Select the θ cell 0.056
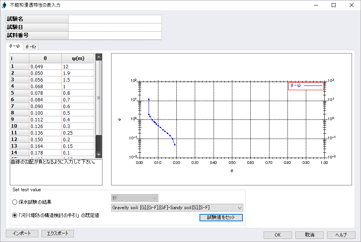This screenshot has width=361, height=242. point(45,80)
